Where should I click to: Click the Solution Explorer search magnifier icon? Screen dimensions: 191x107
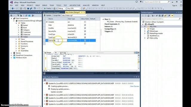coord(180,19)
